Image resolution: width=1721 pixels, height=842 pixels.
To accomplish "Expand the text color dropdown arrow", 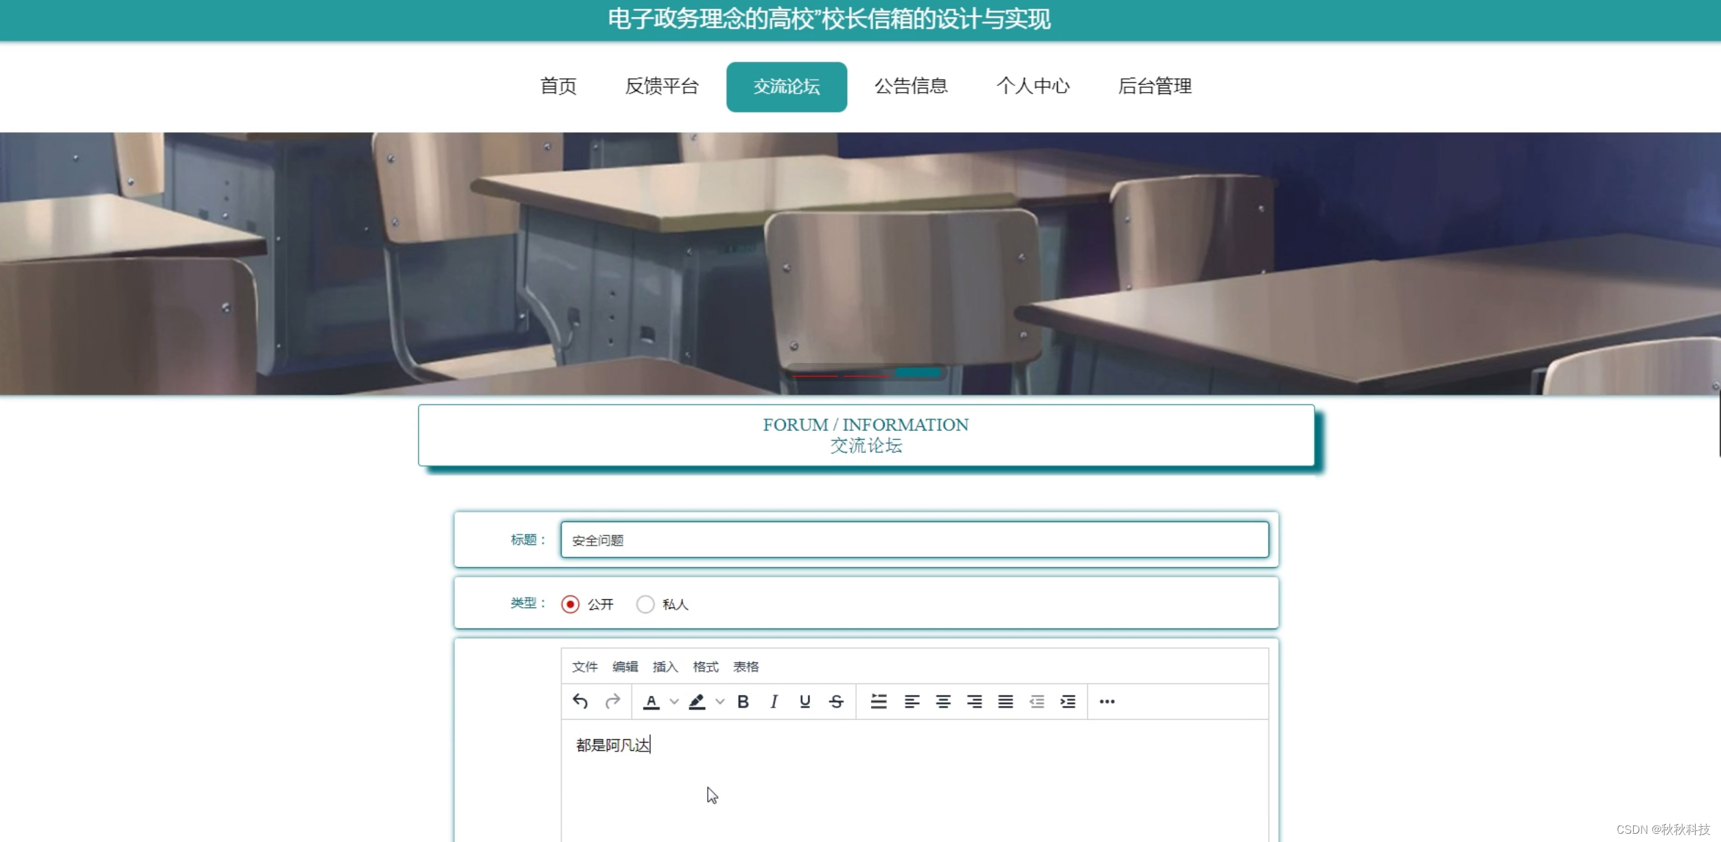I will click(674, 701).
